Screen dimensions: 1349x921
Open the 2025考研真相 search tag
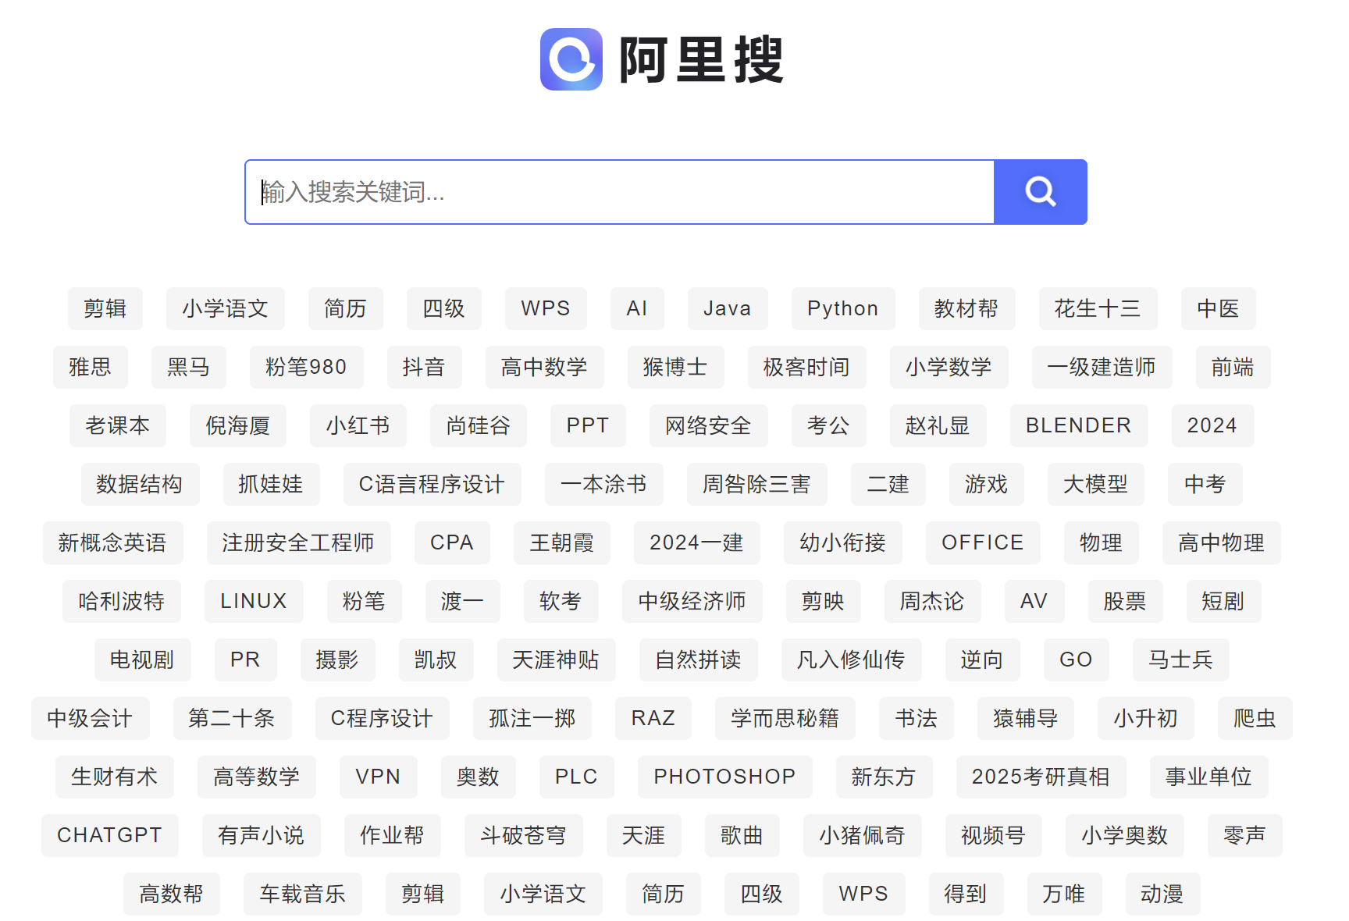point(1041,777)
